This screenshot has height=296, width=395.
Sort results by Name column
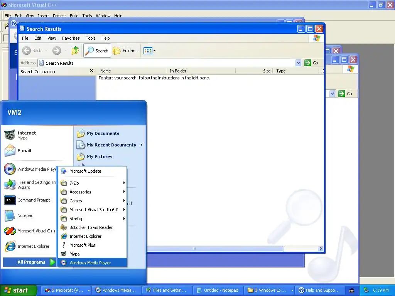pyautogui.click(x=132, y=71)
